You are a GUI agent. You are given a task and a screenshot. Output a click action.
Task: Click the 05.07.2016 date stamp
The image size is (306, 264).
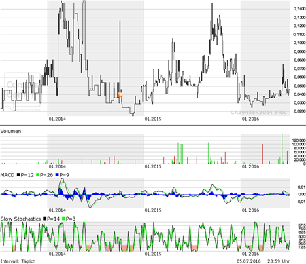pos(249,261)
